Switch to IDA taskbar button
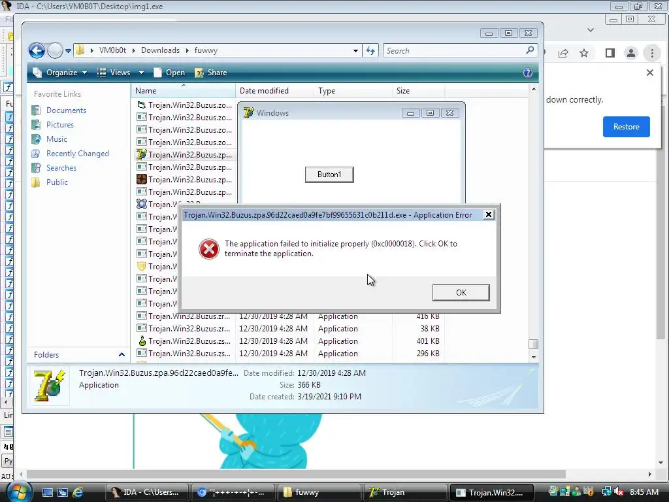Image resolution: width=669 pixels, height=502 pixels. click(147, 493)
